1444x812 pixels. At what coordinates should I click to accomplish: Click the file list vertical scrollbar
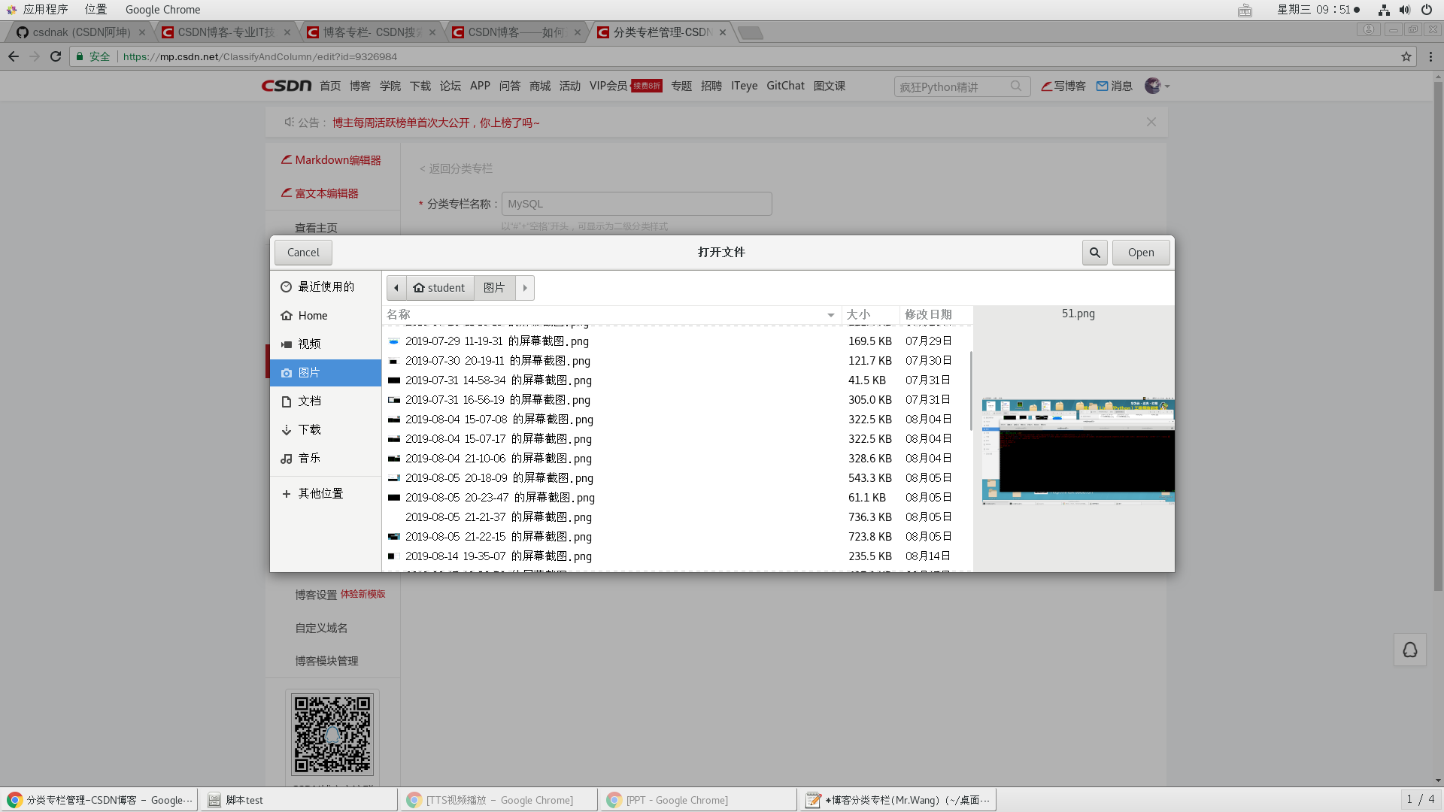tap(971, 391)
